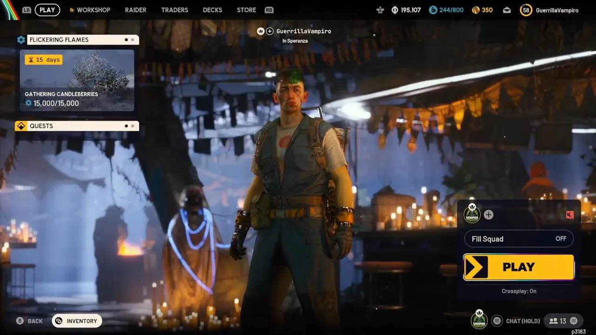The image size is (596, 335).
Task: Go to the TRADERS tab
Action: (175, 10)
